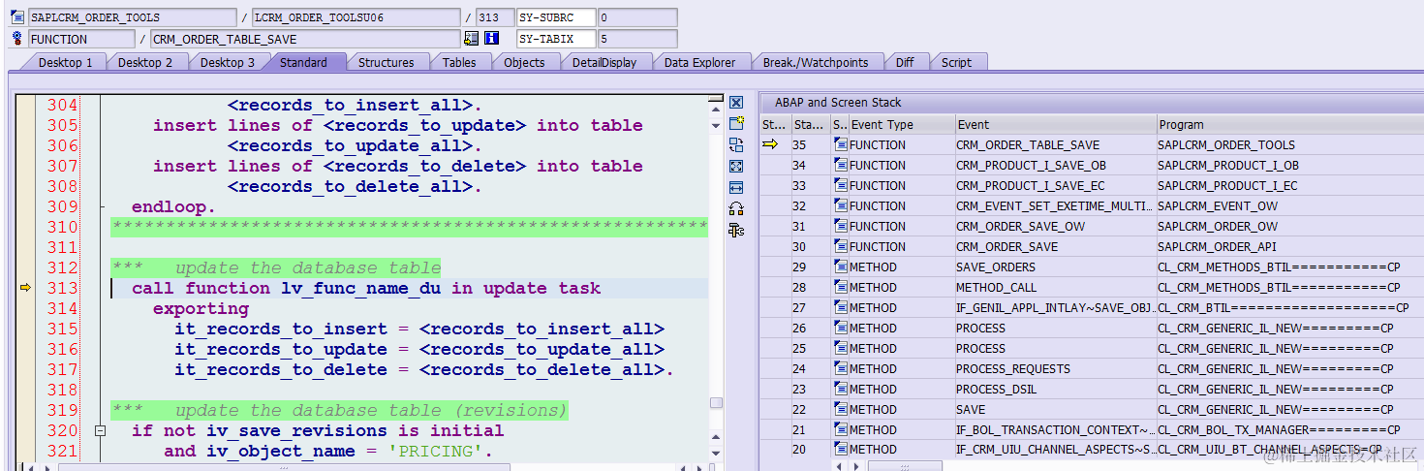Click the source icon of PROCESS_DSIL row
Viewport: 1424px width, 471px height.
pos(840,389)
